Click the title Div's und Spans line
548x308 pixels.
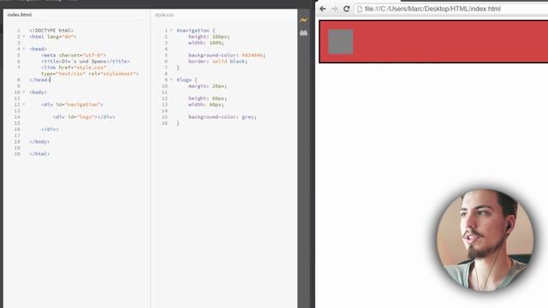86,61
